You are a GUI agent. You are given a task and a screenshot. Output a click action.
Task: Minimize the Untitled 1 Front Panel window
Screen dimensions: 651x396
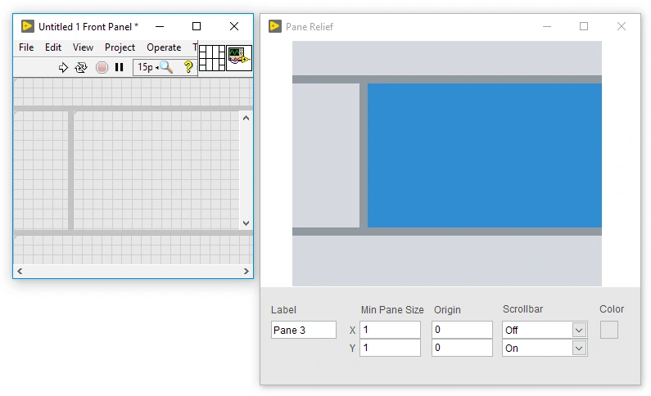click(160, 26)
